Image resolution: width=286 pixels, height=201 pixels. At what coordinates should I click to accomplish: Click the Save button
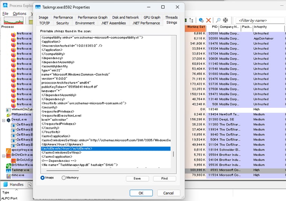pos(137,178)
